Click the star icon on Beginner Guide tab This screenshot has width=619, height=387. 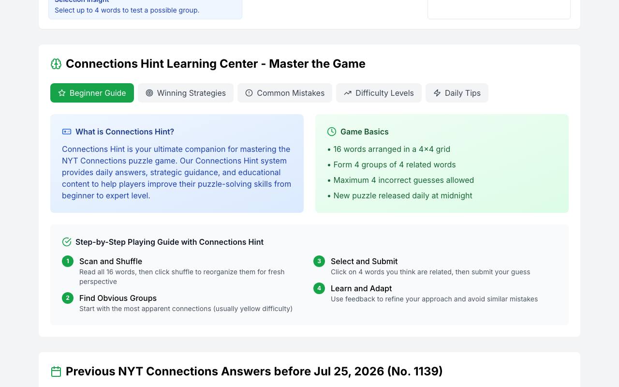[62, 93]
